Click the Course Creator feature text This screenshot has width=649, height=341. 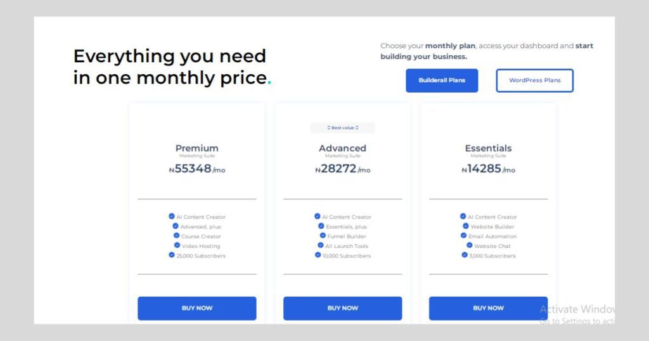(201, 236)
